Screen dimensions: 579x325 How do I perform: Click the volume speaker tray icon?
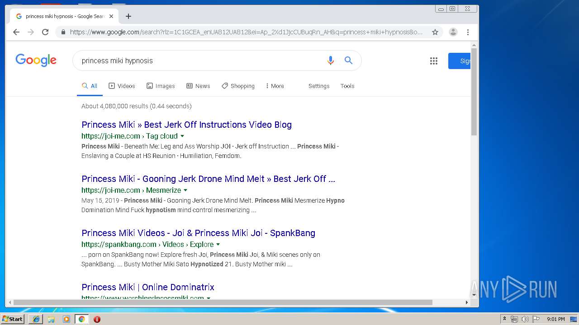pyautogui.click(x=525, y=319)
